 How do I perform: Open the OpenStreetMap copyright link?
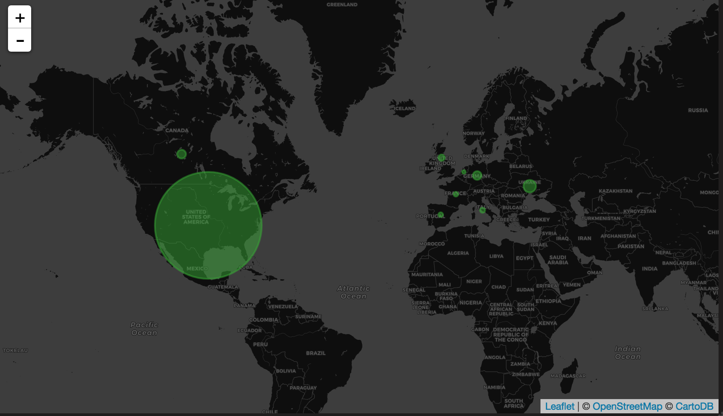tap(627, 406)
